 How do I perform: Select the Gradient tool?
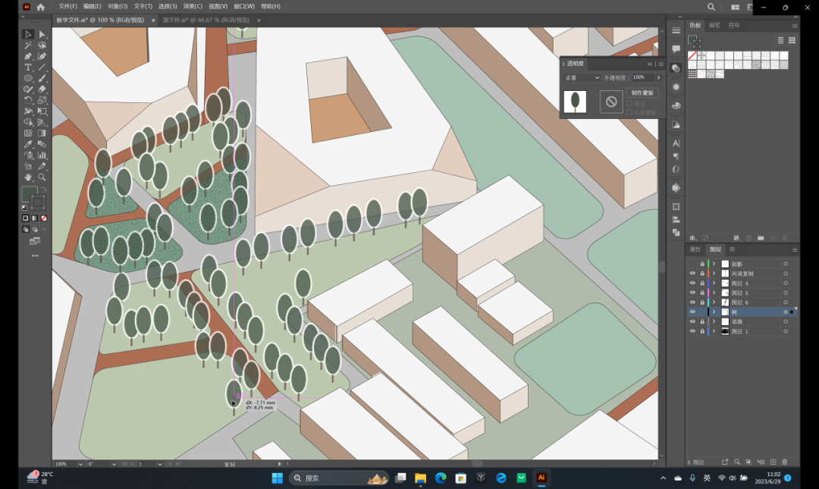(42, 133)
